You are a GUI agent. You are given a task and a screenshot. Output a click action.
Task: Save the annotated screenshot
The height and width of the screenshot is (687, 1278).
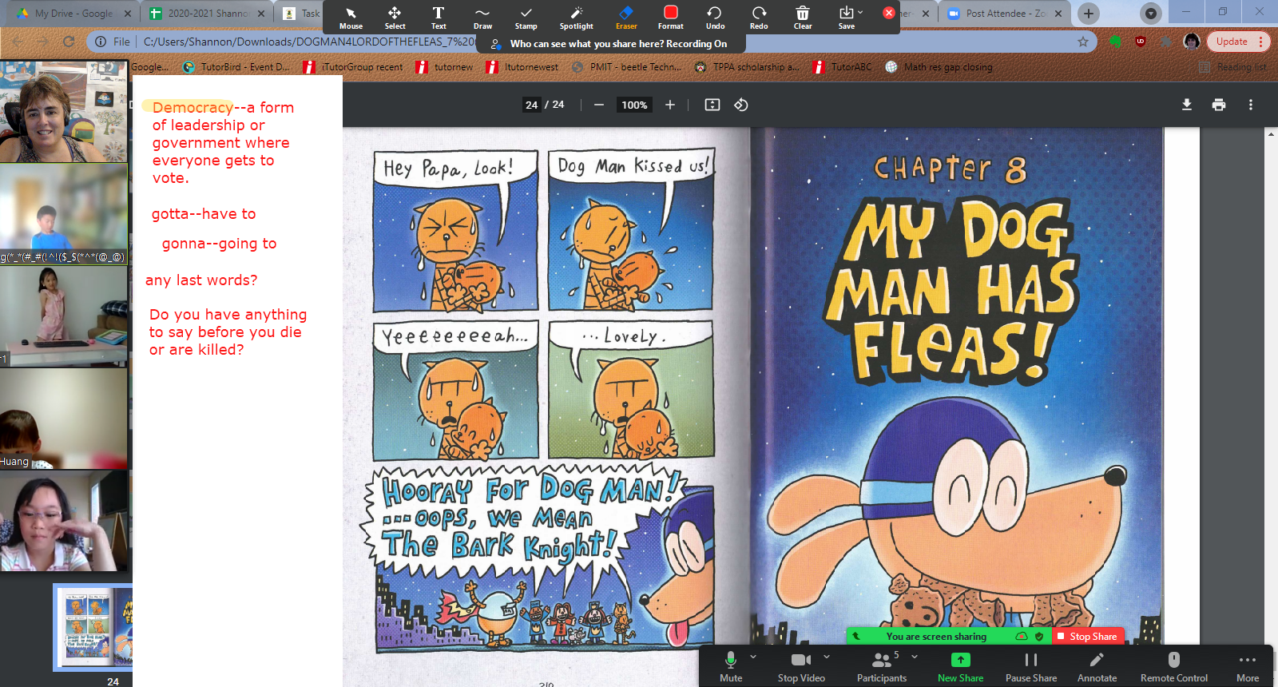click(x=846, y=17)
